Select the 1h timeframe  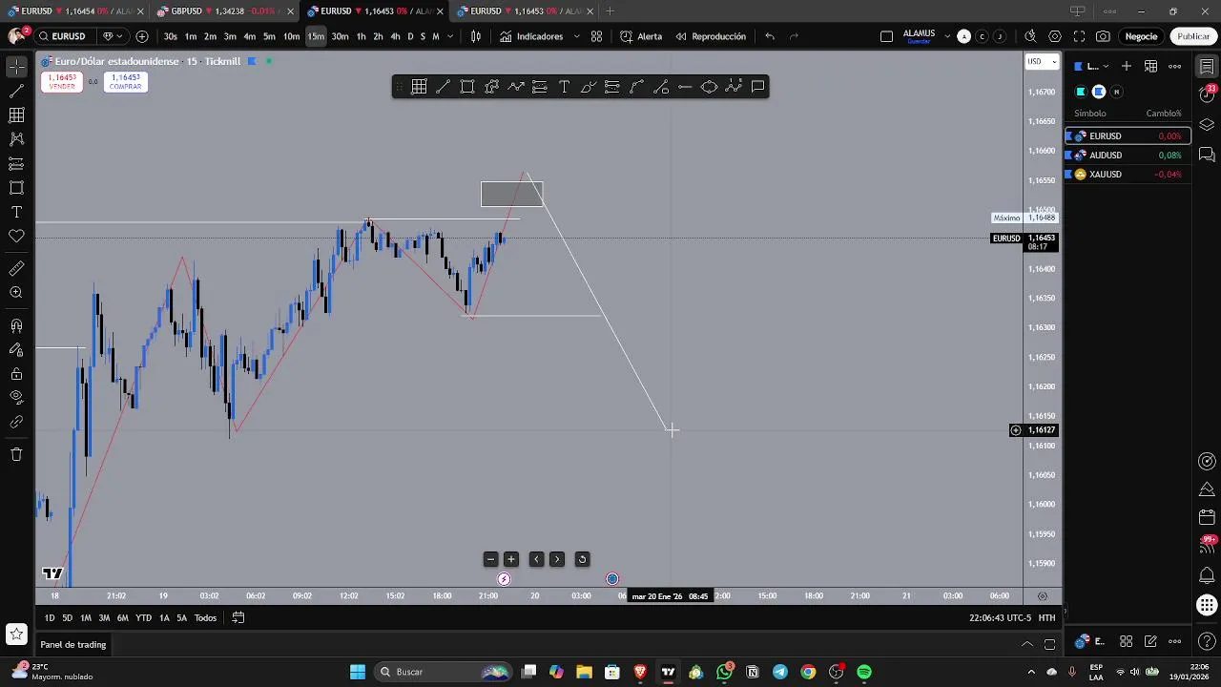click(361, 36)
